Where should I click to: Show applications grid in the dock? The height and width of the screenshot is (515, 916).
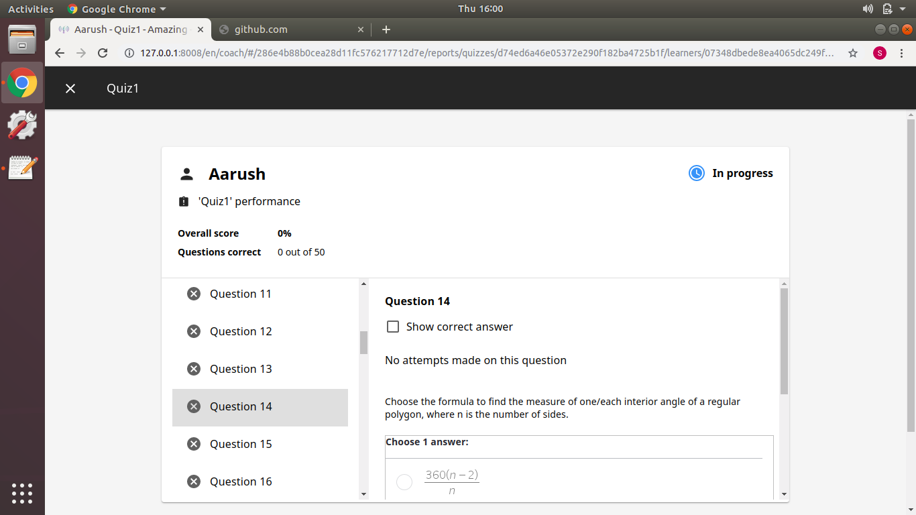(22, 493)
